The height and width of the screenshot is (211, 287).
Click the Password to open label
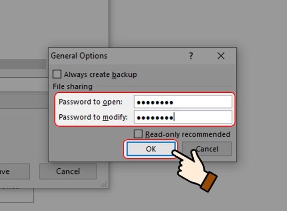pyautogui.click(x=90, y=102)
